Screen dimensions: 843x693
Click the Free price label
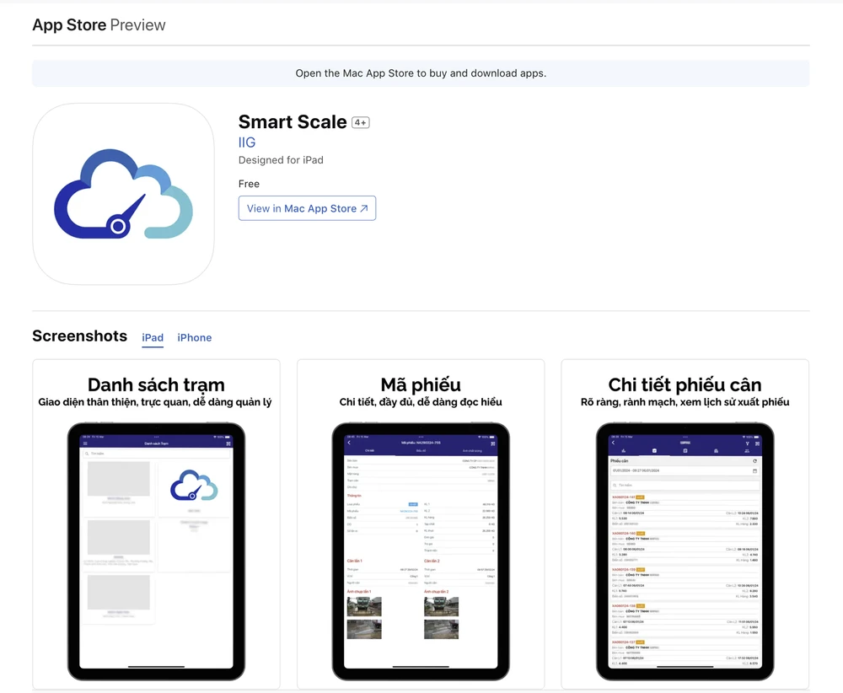(x=249, y=184)
